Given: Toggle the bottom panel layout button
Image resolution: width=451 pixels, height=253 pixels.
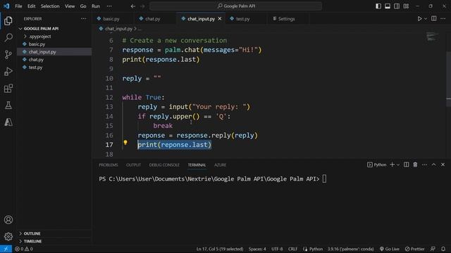Looking at the screenshot, I should (x=388, y=6).
